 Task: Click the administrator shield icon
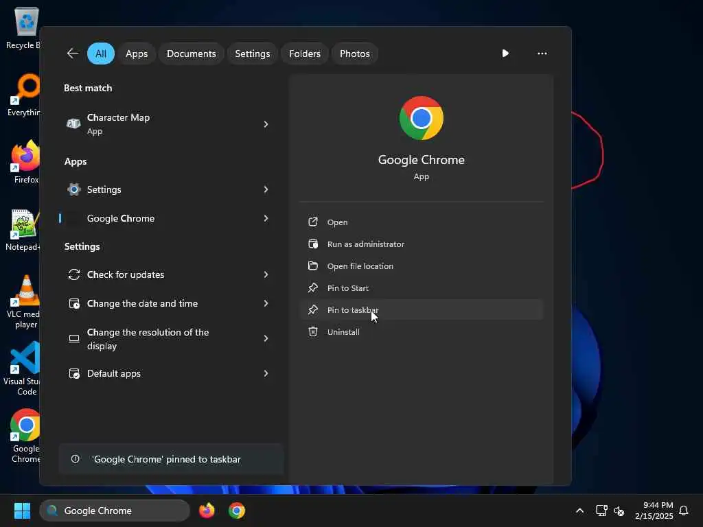pos(313,244)
